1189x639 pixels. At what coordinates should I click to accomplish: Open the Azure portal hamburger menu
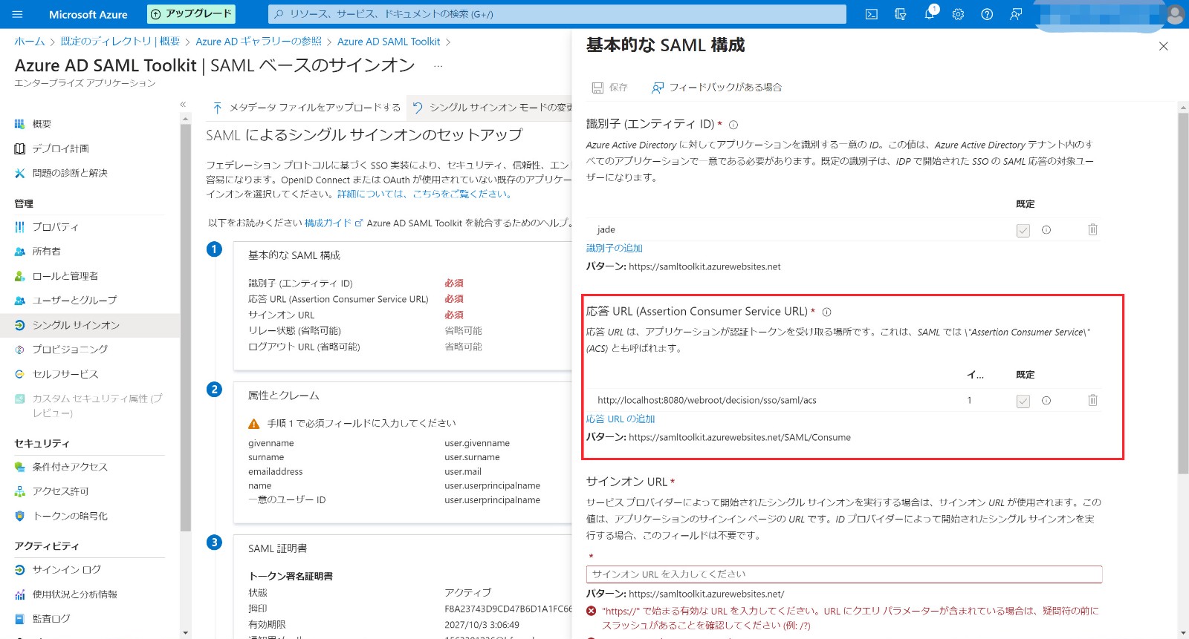tap(18, 14)
